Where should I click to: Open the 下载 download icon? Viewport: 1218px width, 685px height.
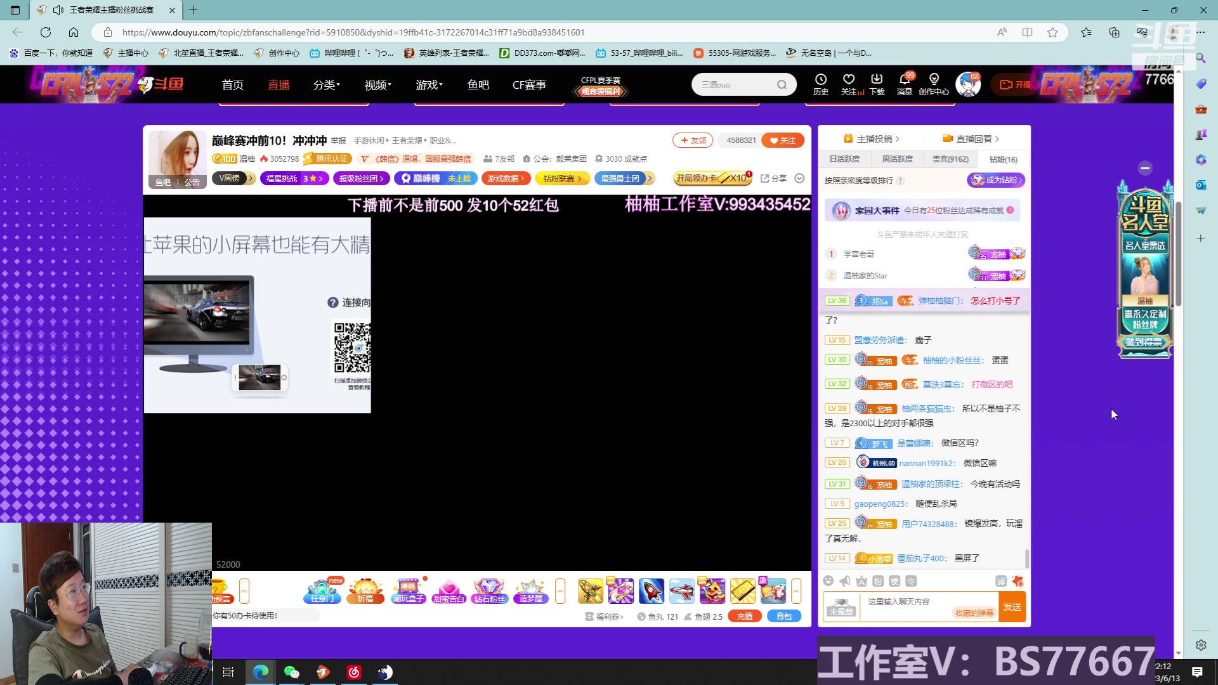click(x=877, y=84)
